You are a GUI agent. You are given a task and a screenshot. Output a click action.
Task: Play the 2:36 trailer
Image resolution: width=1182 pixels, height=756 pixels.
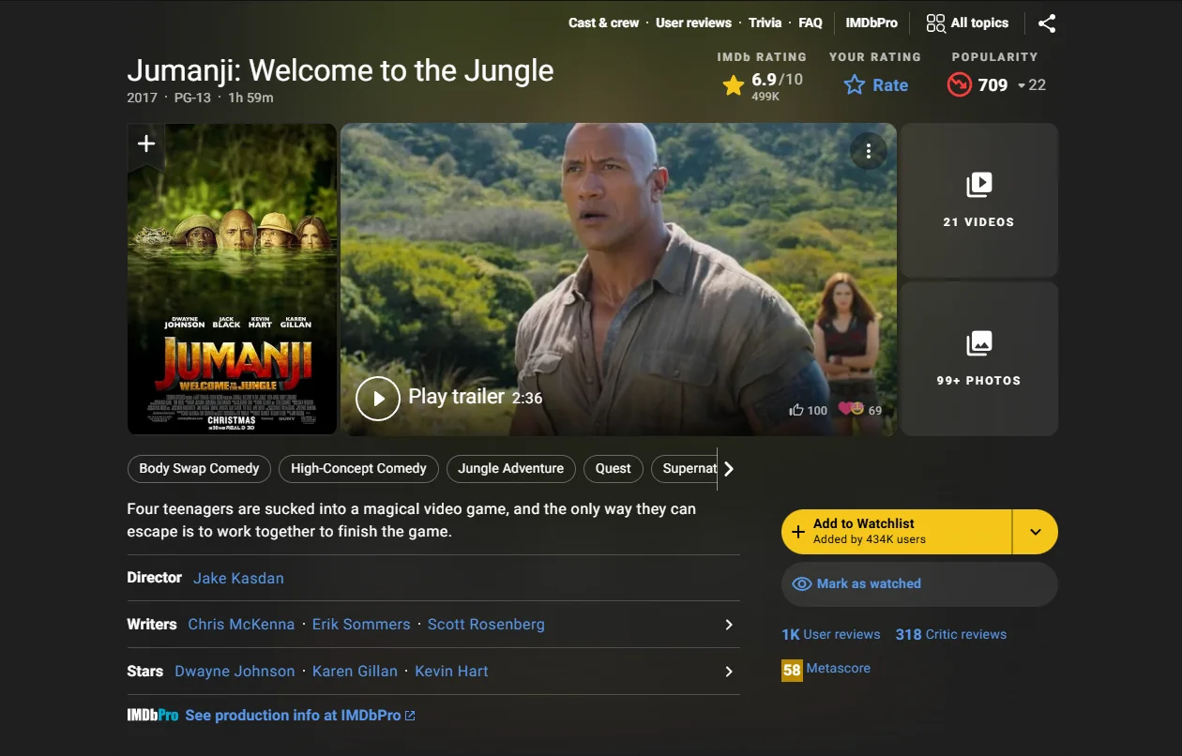click(x=378, y=398)
